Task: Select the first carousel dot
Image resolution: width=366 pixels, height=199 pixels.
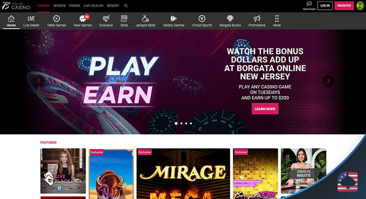Action: [176, 123]
